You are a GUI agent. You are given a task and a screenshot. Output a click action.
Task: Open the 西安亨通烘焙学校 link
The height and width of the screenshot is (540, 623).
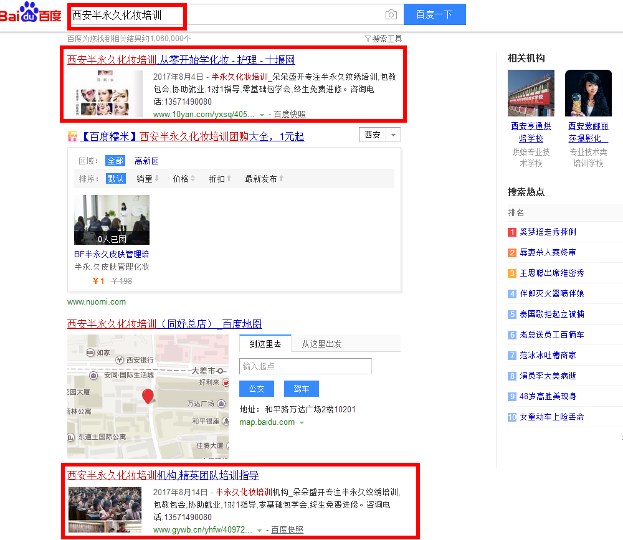point(531,132)
